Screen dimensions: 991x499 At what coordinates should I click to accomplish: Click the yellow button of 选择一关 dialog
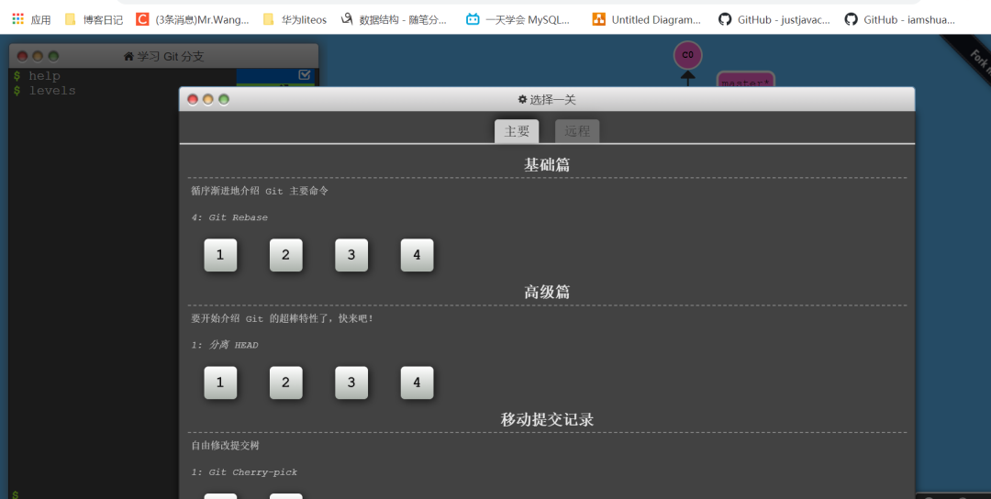point(208,100)
